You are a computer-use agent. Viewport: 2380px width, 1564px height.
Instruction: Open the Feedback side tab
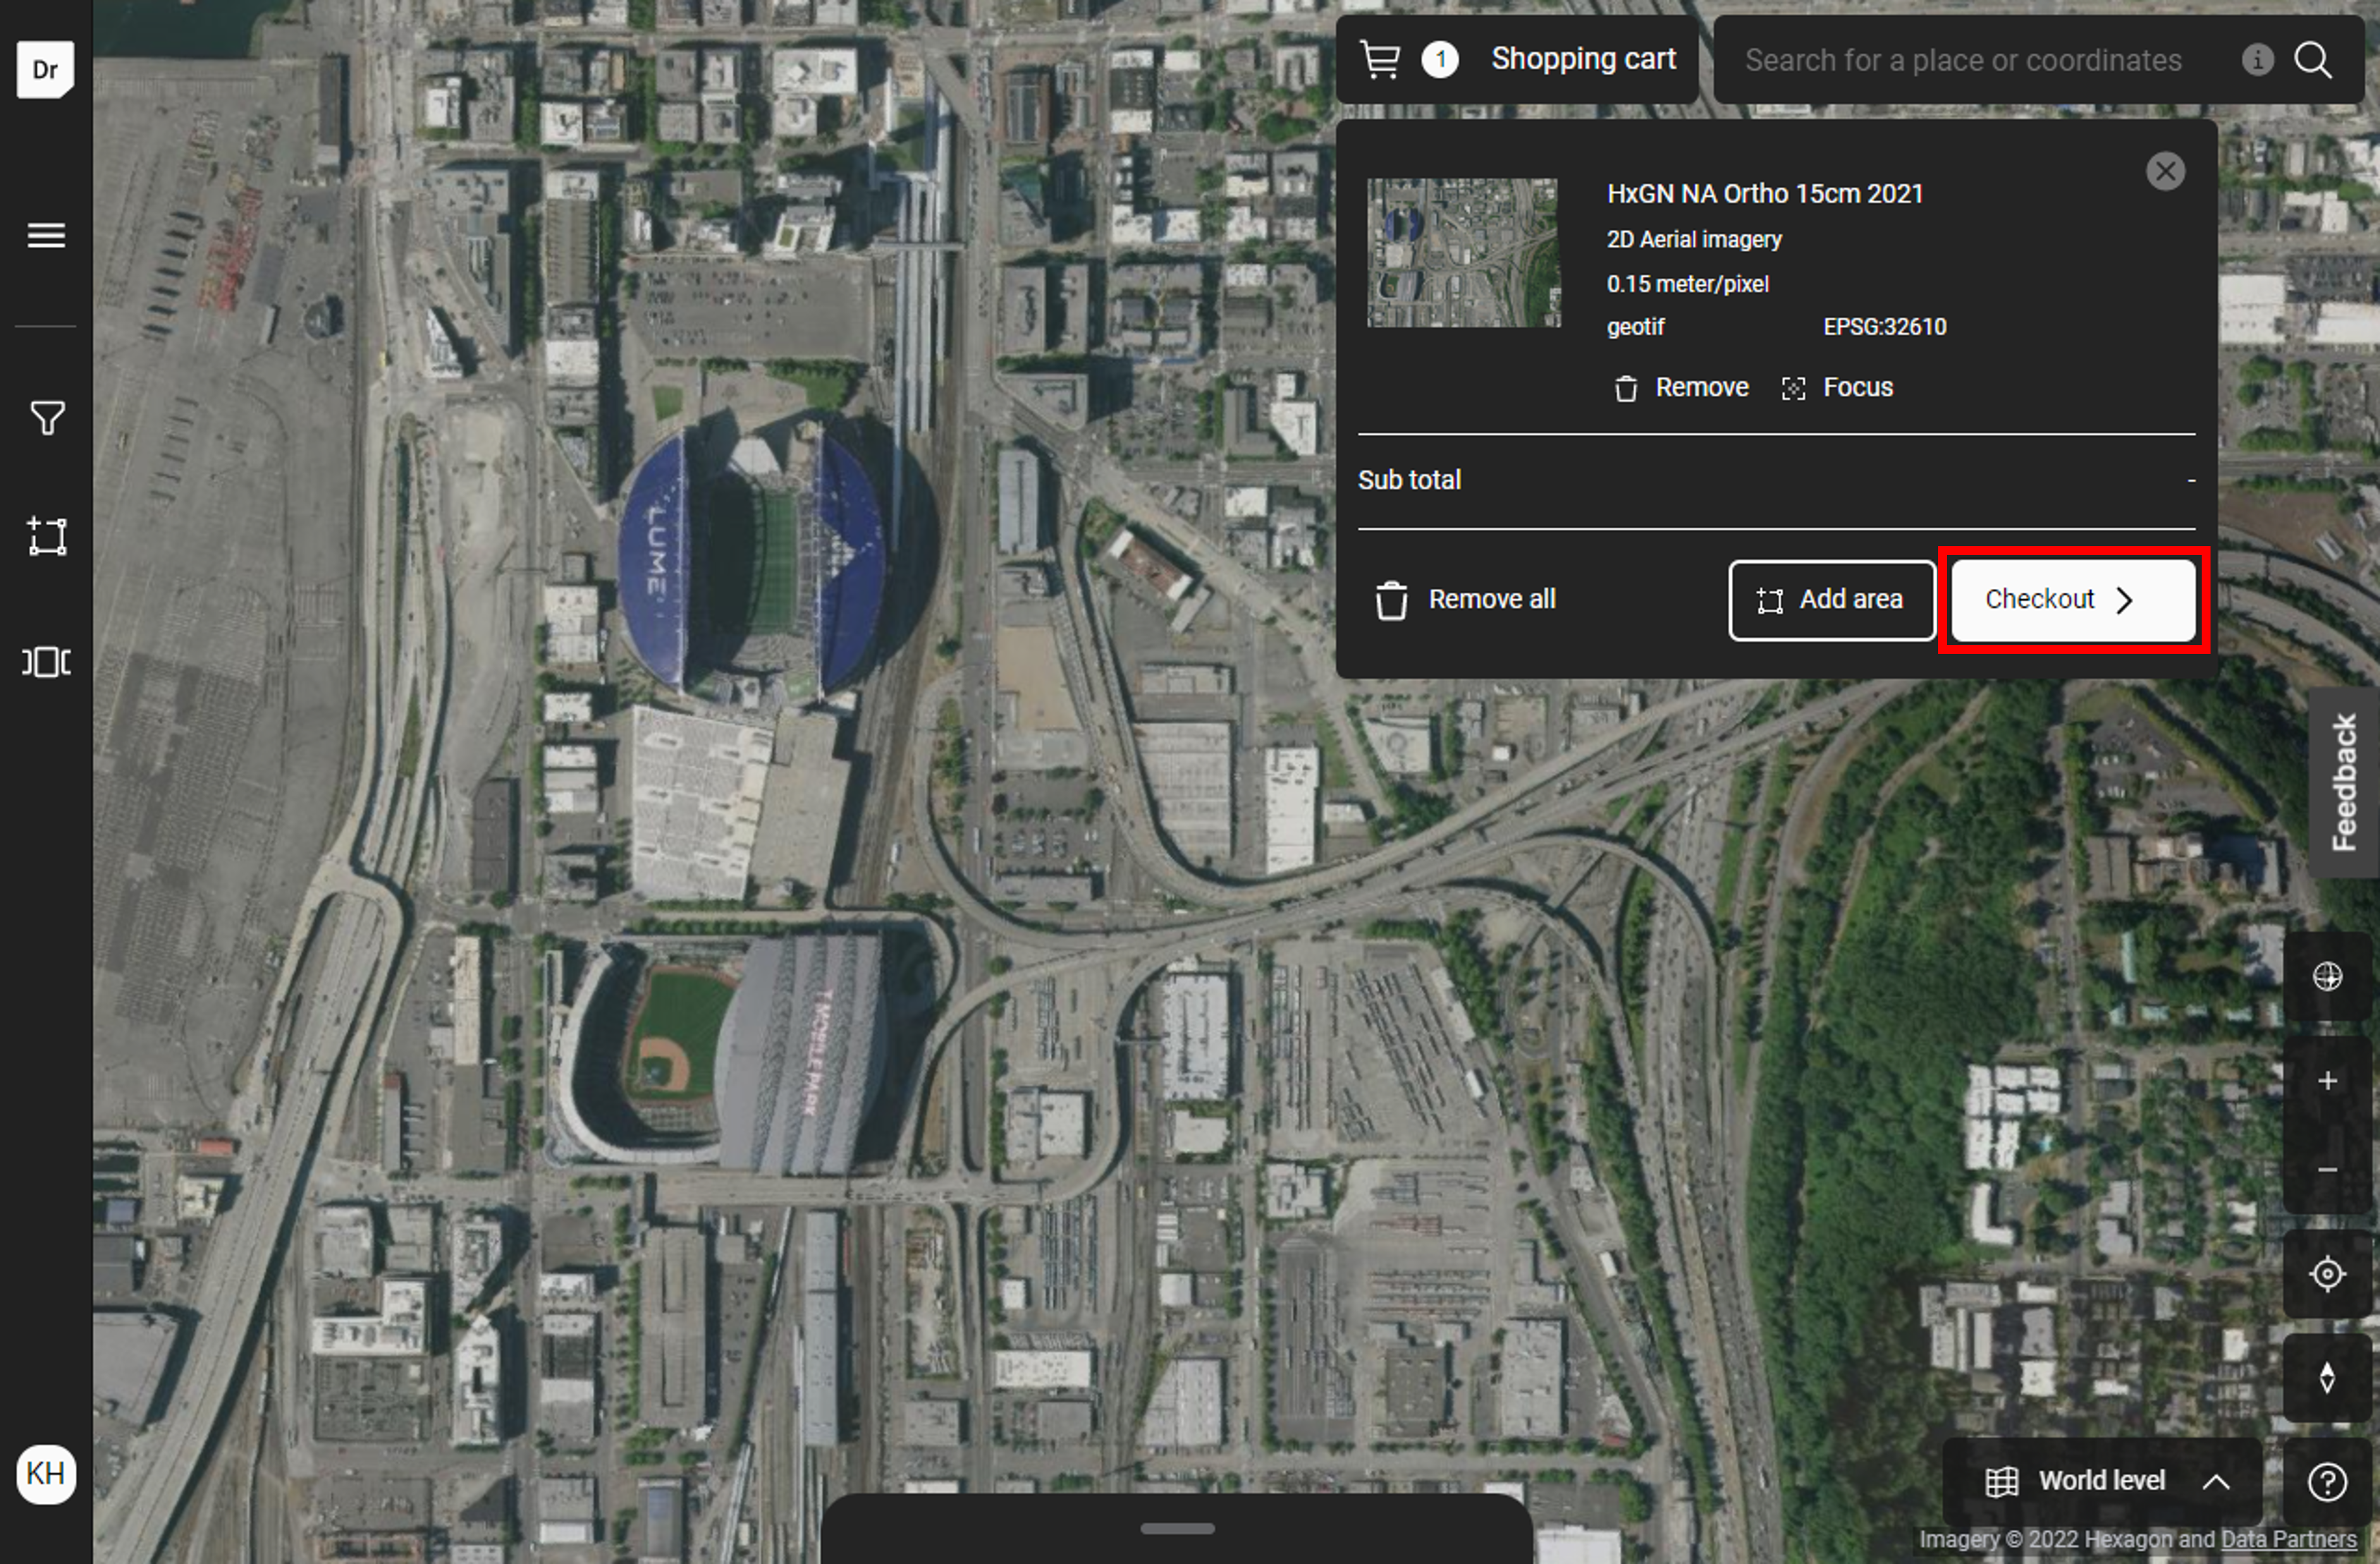(x=2344, y=782)
